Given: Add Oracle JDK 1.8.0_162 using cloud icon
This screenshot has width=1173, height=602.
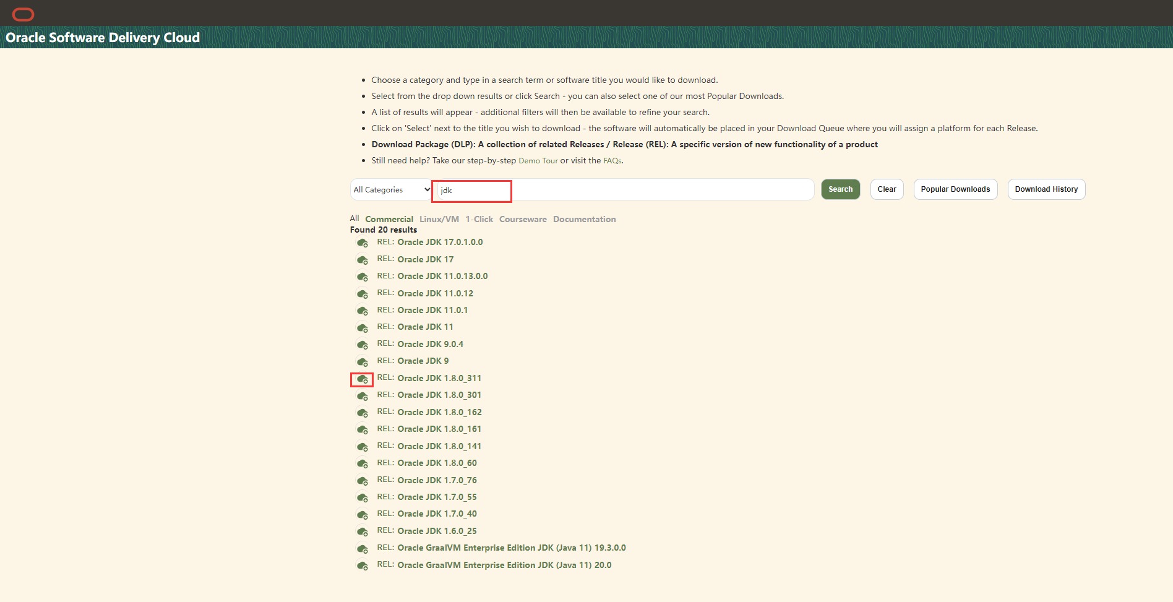Looking at the screenshot, I should 363,413.
